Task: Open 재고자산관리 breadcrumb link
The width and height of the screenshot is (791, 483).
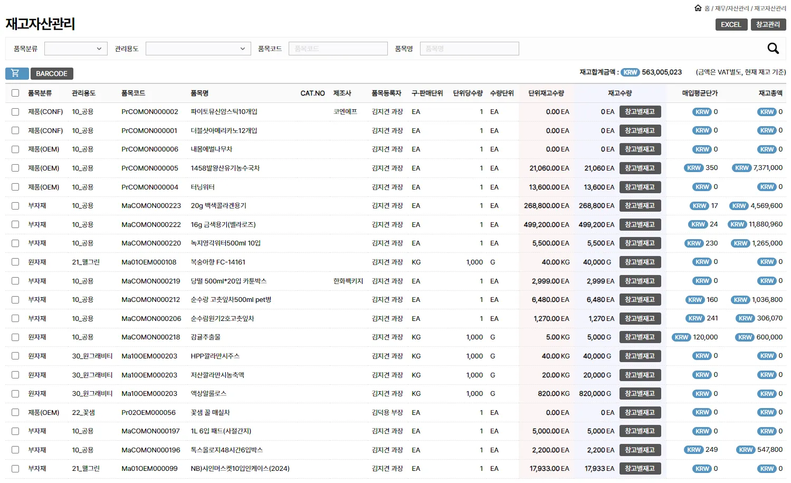Action: [770, 8]
